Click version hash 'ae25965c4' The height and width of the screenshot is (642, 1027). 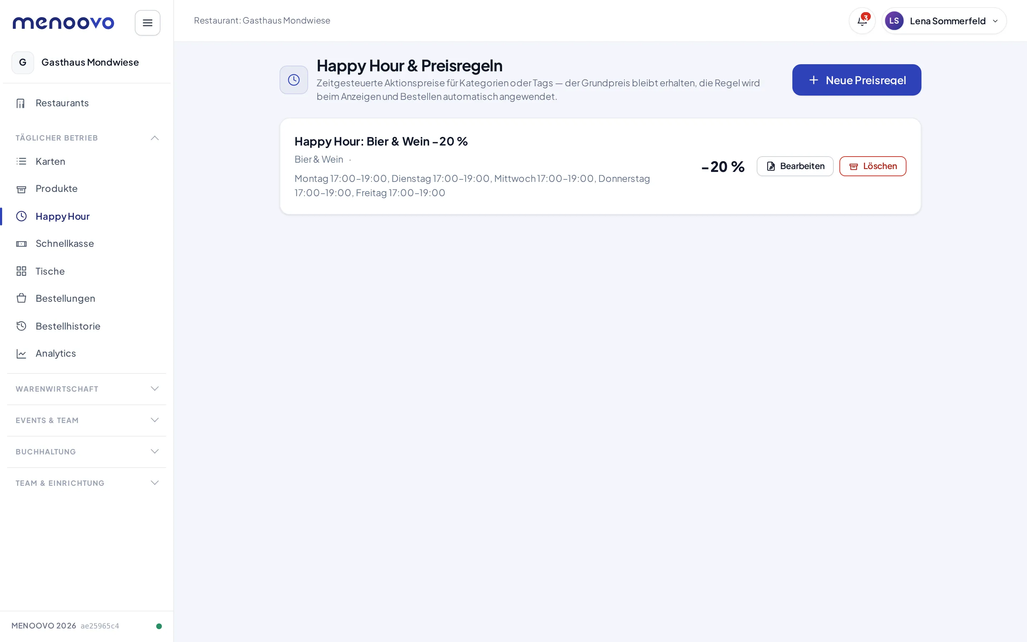coord(100,626)
